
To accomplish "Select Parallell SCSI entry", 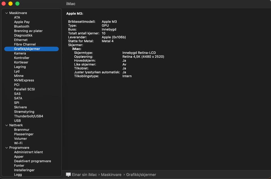I will [24, 89].
